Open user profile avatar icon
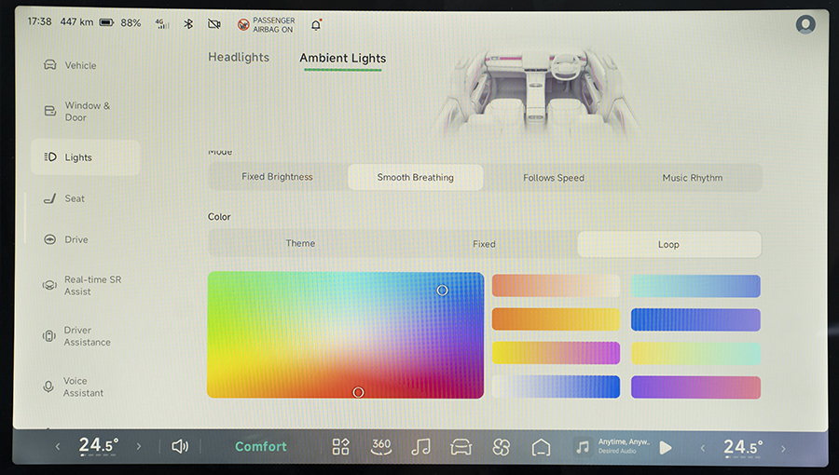The width and height of the screenshot is (839, 475). pyautogui.click(x=805, y=24)
